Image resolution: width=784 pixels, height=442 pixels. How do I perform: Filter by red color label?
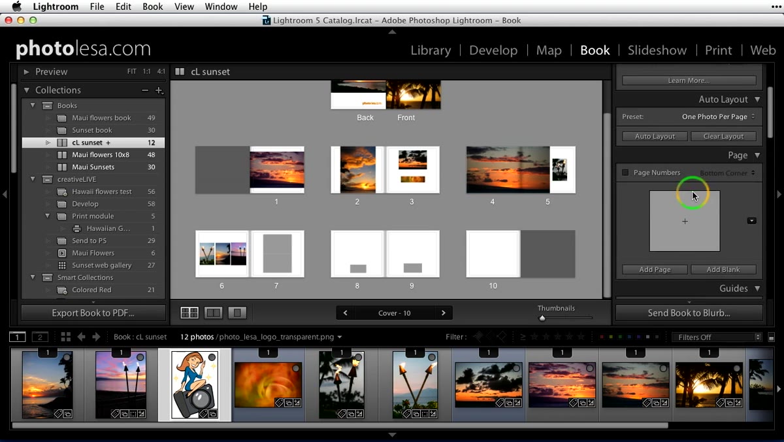tap(602, 337)
